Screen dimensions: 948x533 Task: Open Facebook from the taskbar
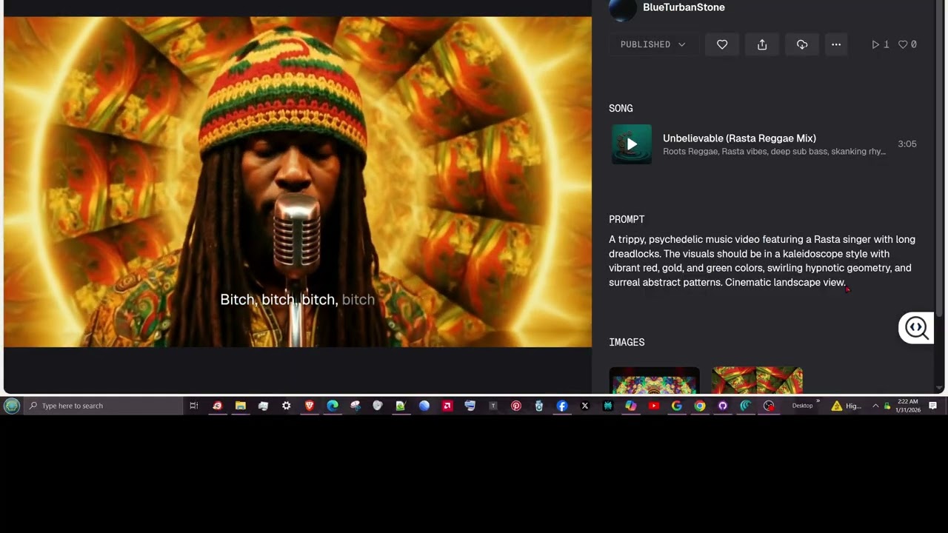[561, 406]
